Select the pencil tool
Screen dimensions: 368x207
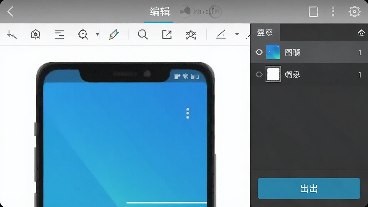[114, 34]
